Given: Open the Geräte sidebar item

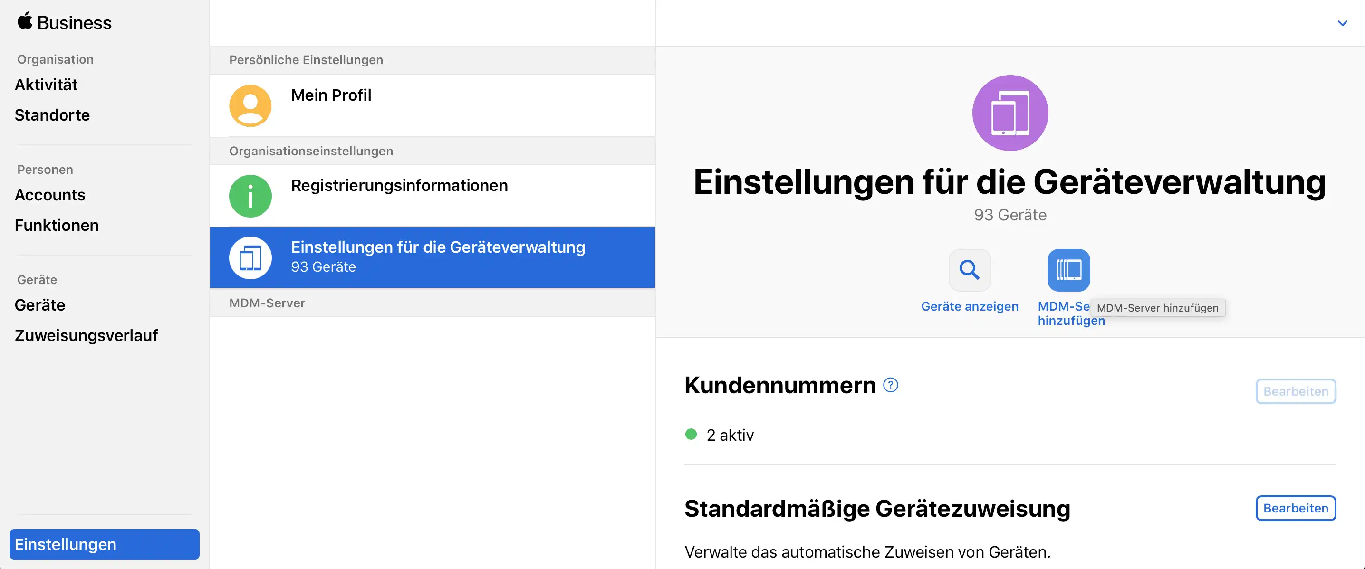Looking at the screenshot, I should point(40,305).
